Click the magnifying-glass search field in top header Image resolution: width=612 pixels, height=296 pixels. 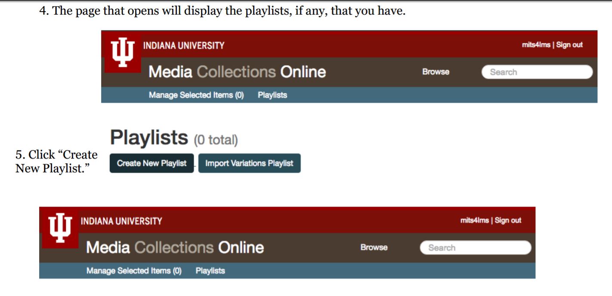pos(537,72)
